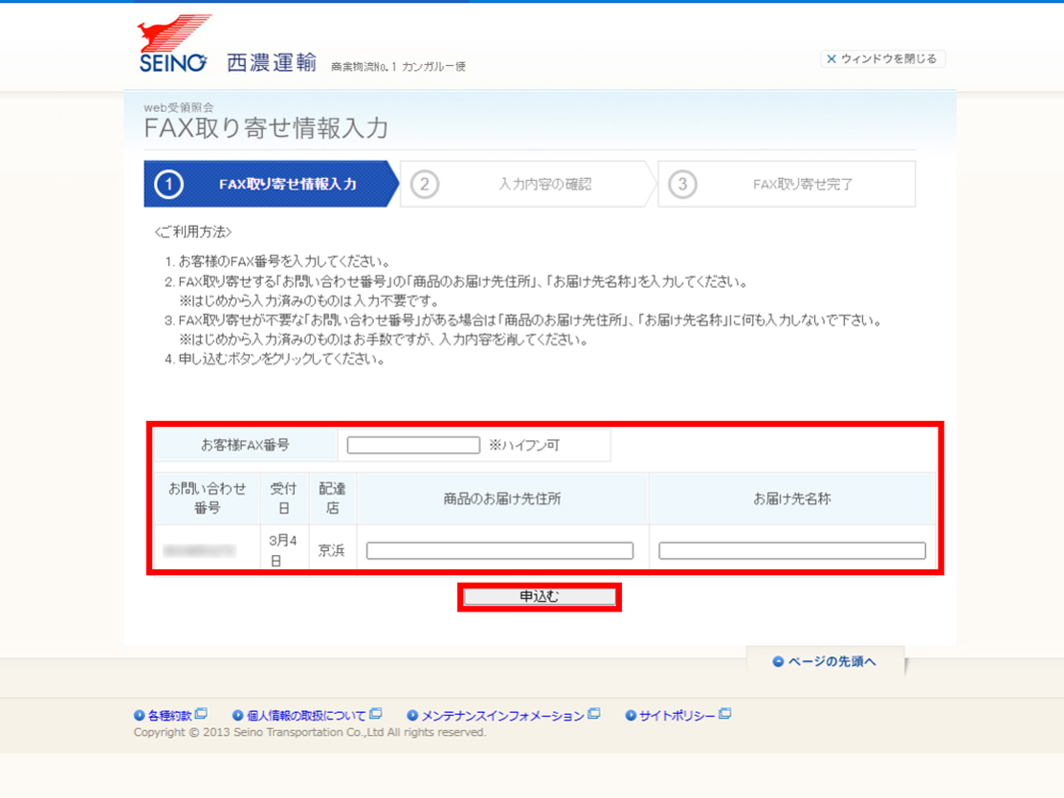The width and height of the screenshot is (1064, 798).
Task: Click new-window icon beside サイトポリシー
Action: click(724, 714)
